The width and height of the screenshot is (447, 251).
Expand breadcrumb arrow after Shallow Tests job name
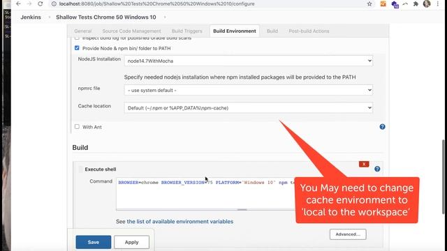165,17
